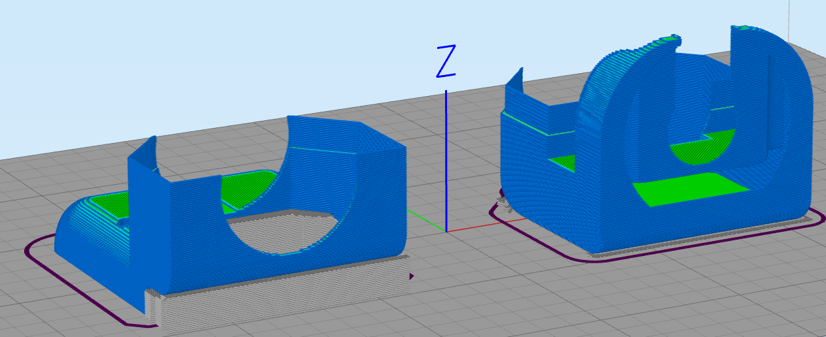Image resolution: width=826 pixels, height=337 pixels.
Task: Click the blue Z axis label
Action: [x=446, y=61]
